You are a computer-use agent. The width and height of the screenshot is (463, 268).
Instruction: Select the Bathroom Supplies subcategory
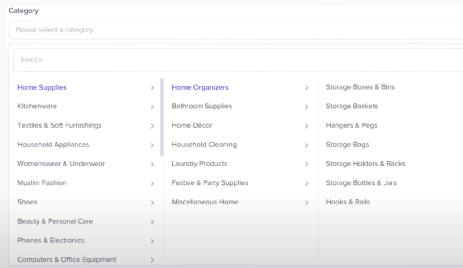(202, 106)
